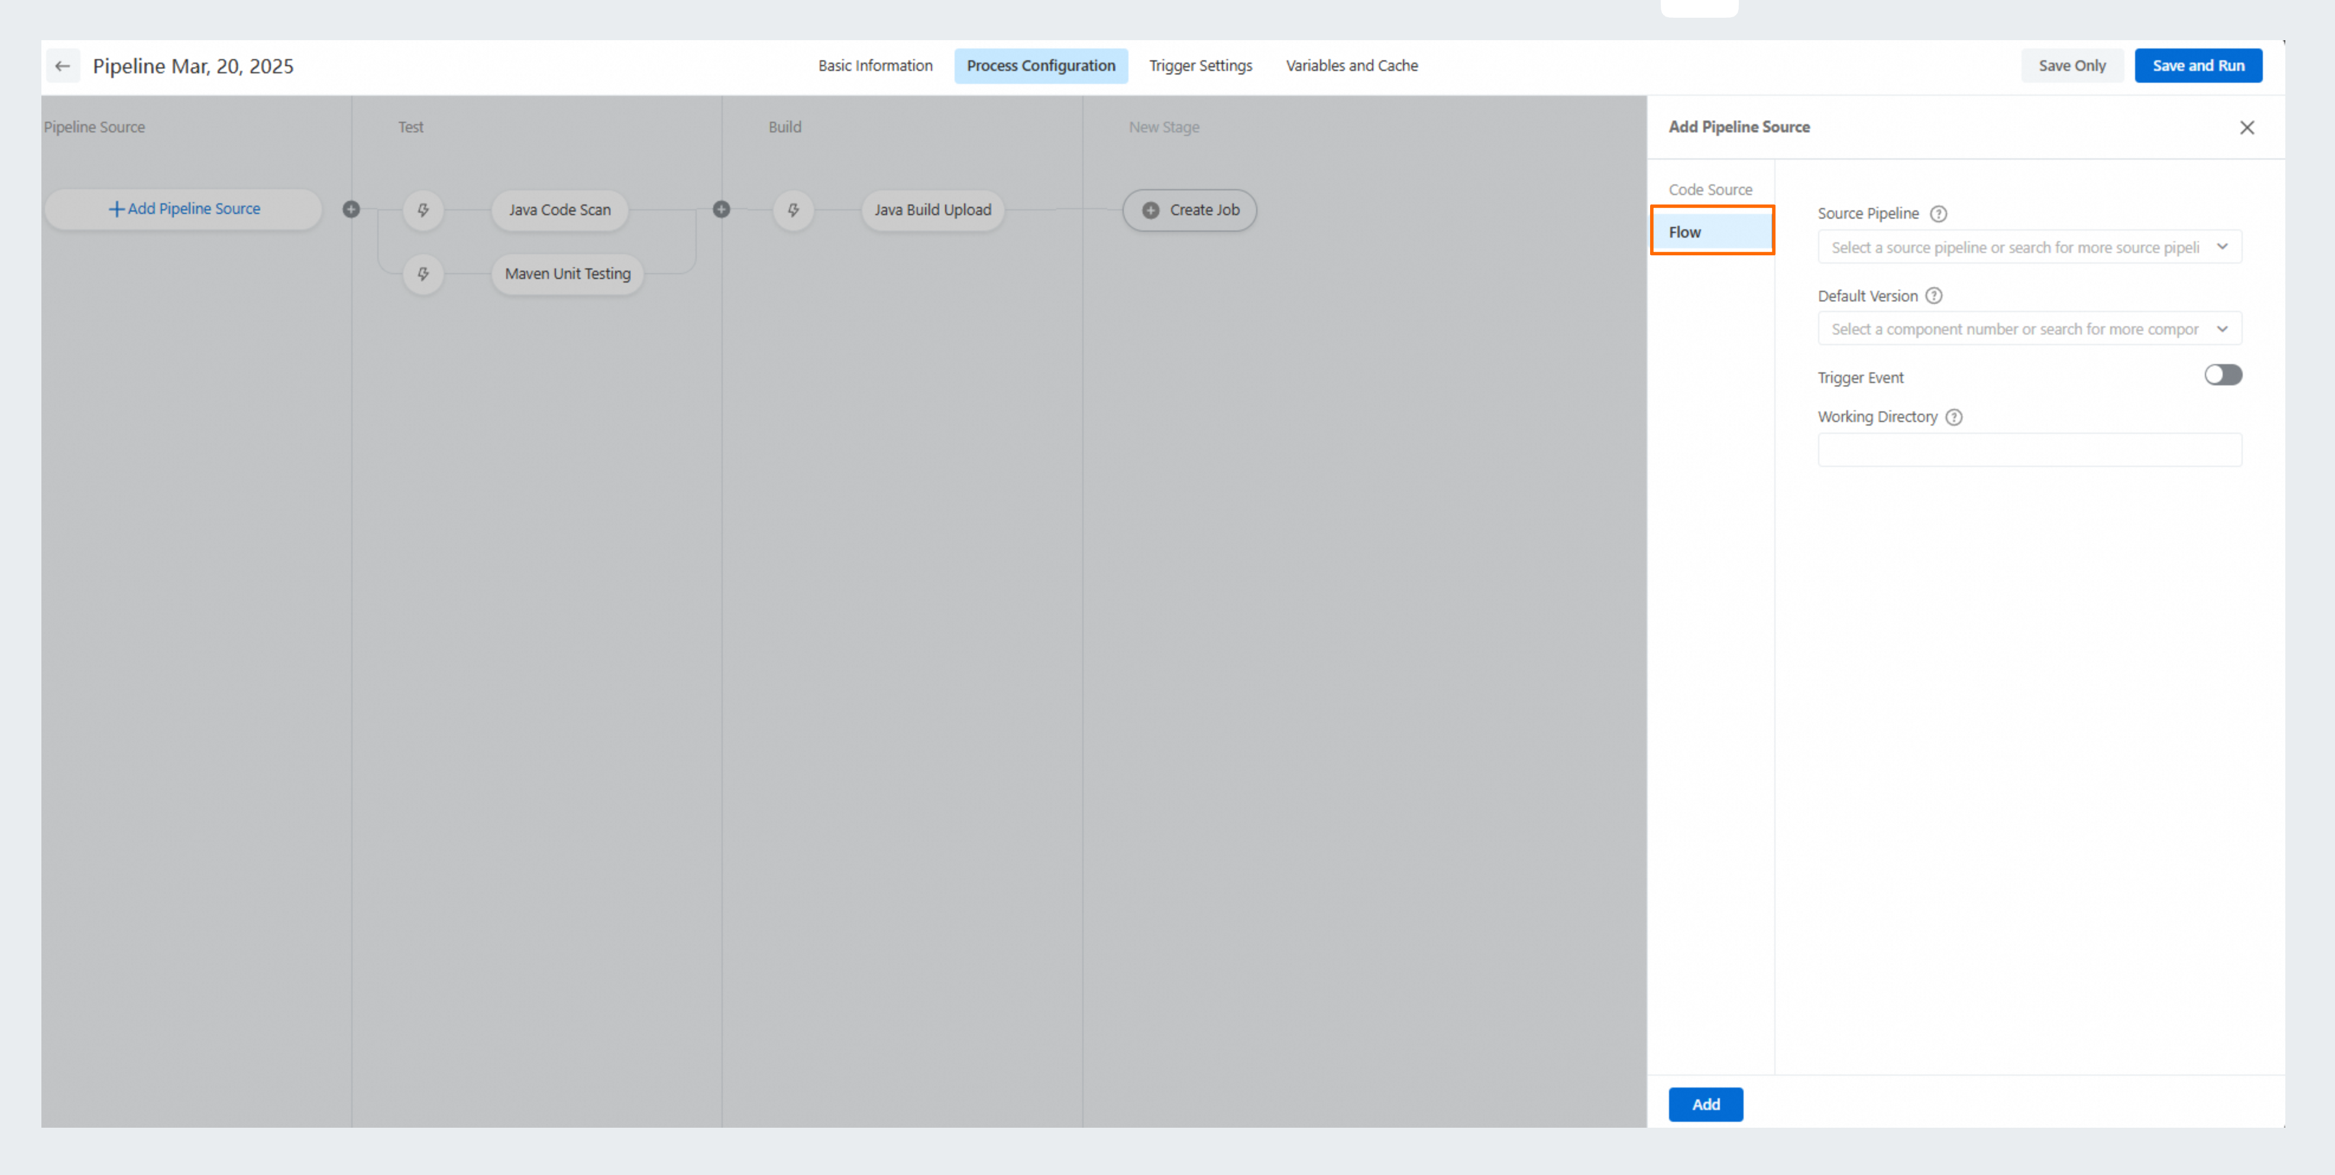Viewport: 2335px width, 1175px height.
Task: Open Variables and Cache tab
Action: point(1351,66)
